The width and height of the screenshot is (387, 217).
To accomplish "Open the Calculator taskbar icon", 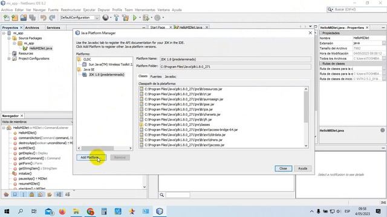I will 104,212.
